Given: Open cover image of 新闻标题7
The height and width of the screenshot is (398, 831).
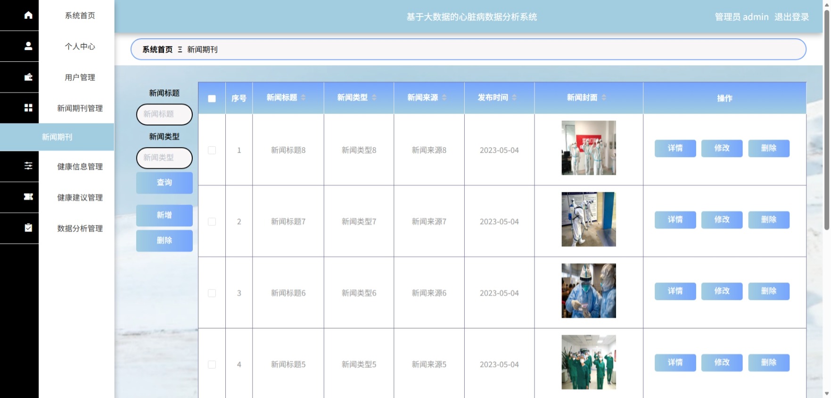Looking at the screenshot, I should (x=589, y=219).
